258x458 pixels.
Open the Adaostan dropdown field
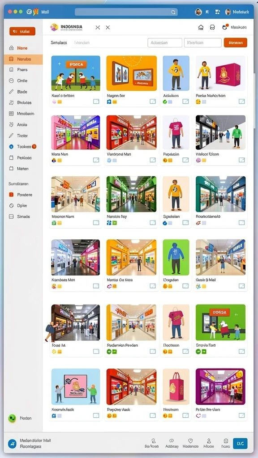165,42
